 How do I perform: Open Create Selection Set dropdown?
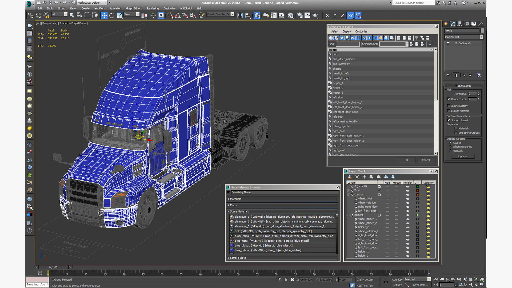point(232,14)
